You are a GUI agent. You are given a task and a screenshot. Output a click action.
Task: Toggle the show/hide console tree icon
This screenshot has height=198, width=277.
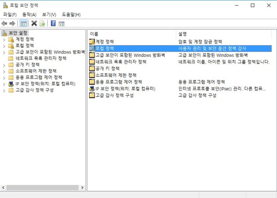tap(23, 23)
